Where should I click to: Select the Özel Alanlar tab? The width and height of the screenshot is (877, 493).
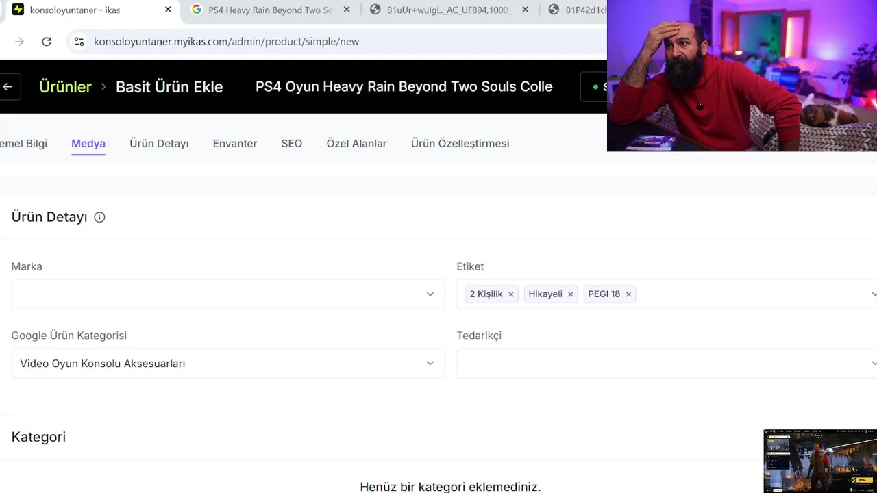356,143
